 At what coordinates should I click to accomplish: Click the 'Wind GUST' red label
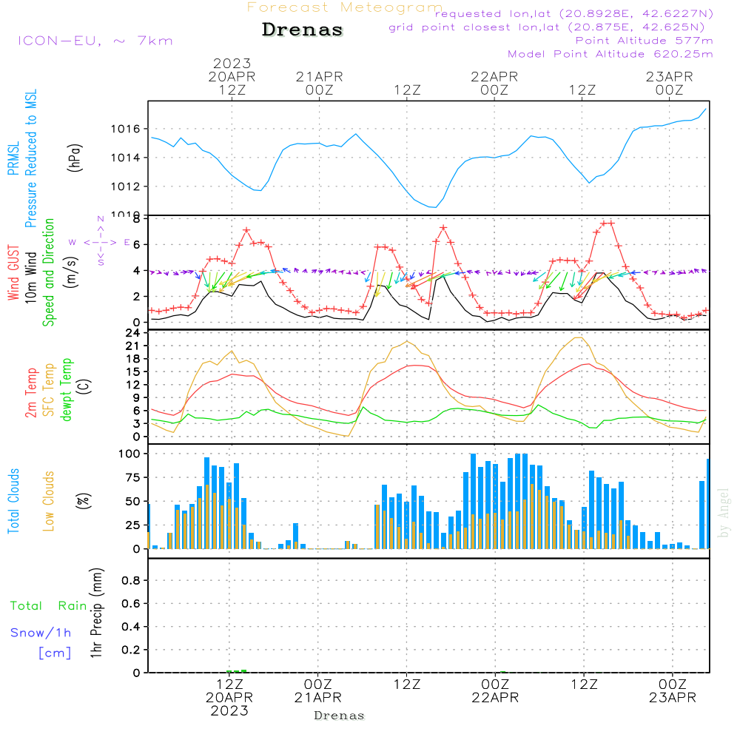pos(13,272)
